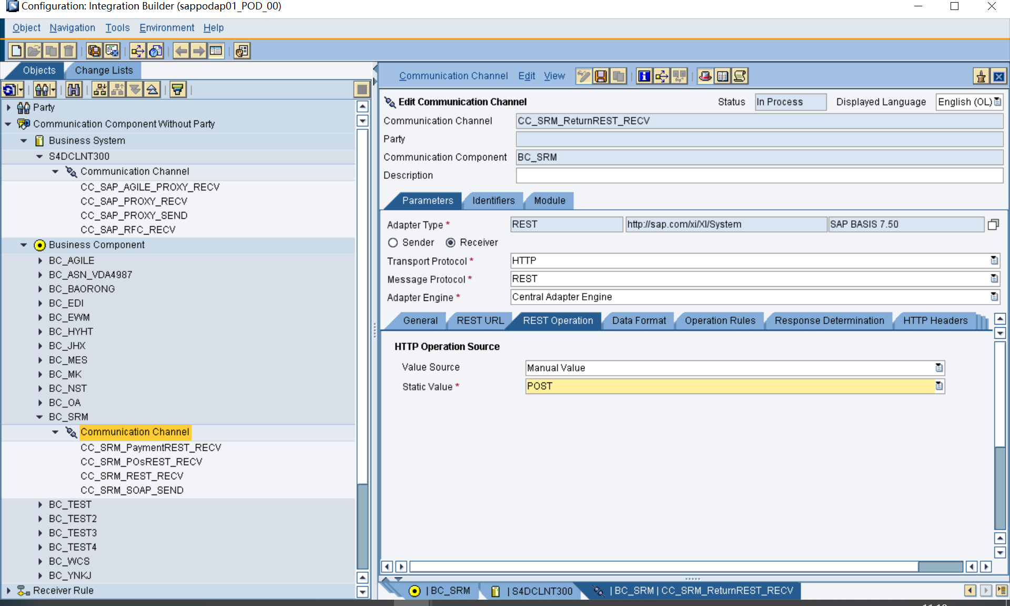Click the scroll document icon in channel toolbar
This screenshot has width=1010, height=606.
(x=740, y=76)
